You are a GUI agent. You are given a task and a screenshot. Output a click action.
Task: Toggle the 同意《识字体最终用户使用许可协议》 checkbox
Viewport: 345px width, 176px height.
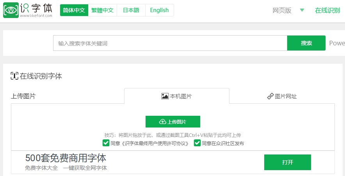[x=106, y=143]
